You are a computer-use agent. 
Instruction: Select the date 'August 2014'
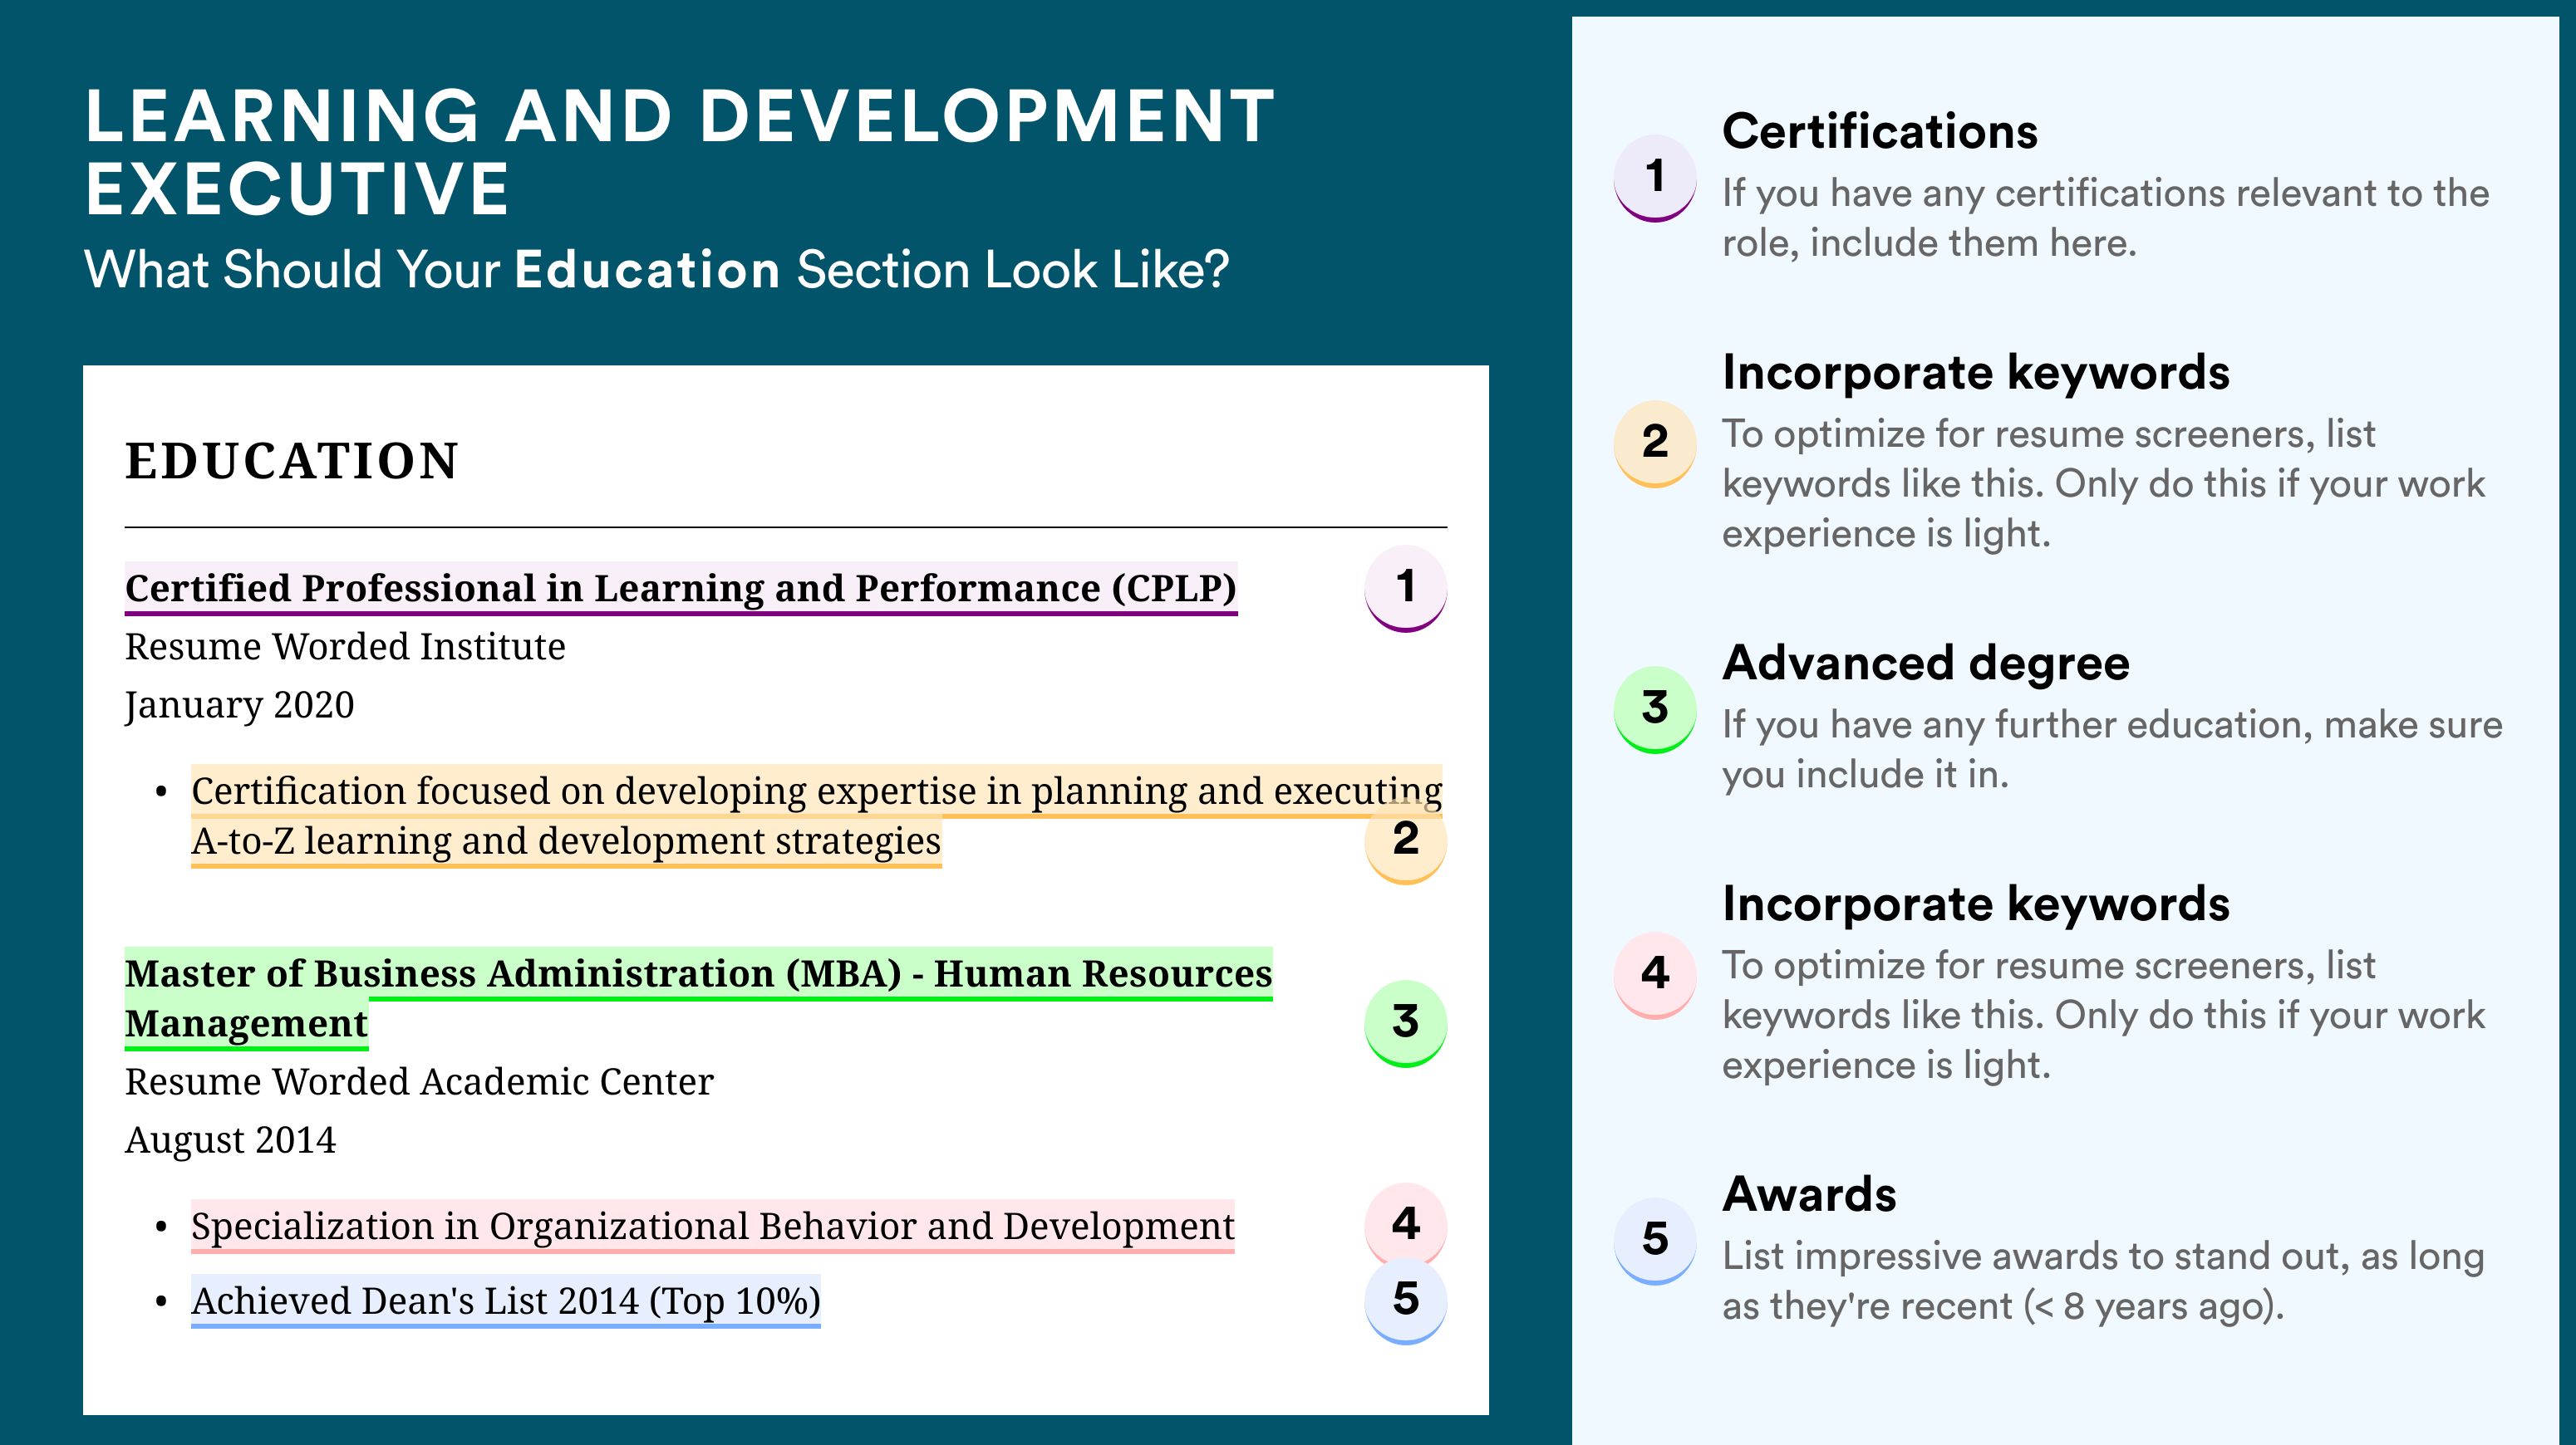pos(230,1140)
